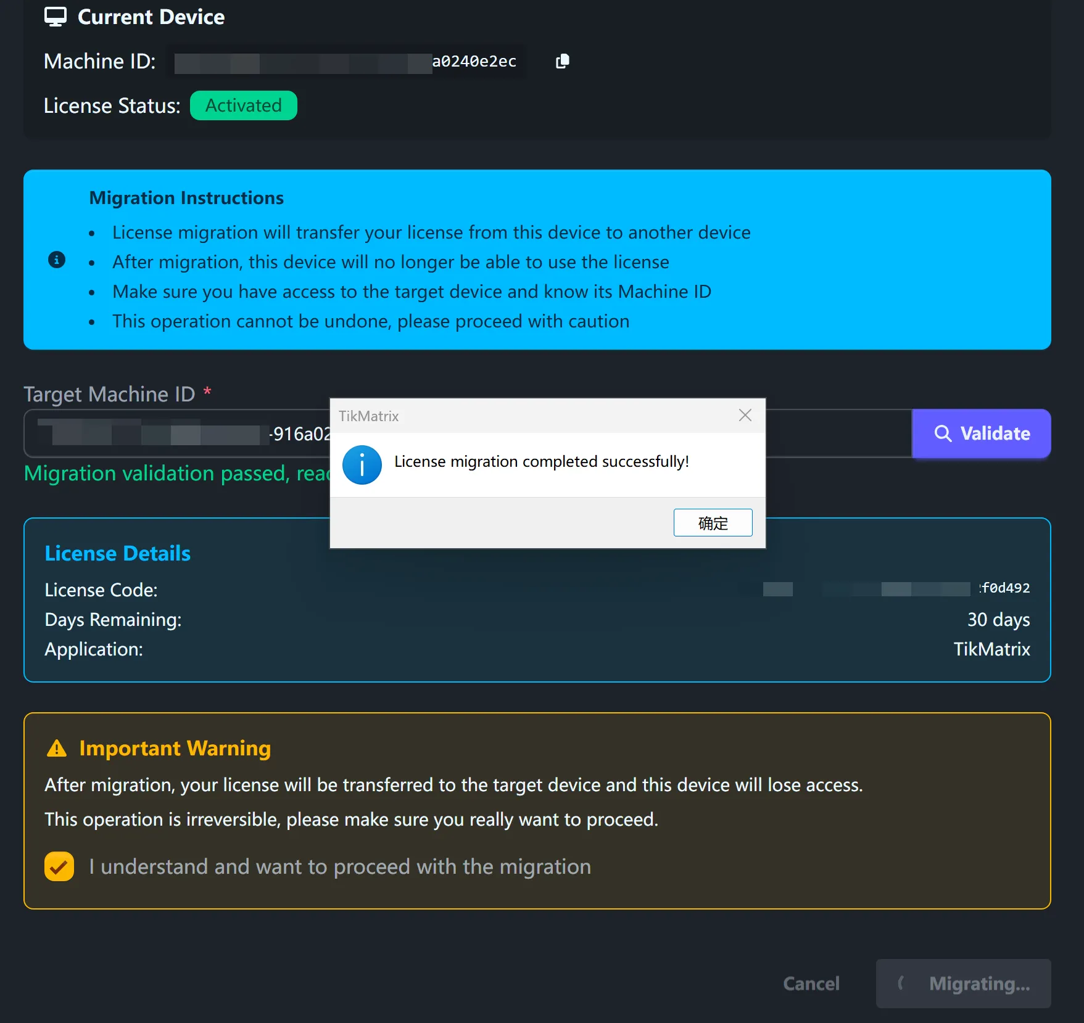The width and height of the screenshot is (1084, 1023).
Task: Close the TikMatrix success dialog
Action: click(745, 416)
